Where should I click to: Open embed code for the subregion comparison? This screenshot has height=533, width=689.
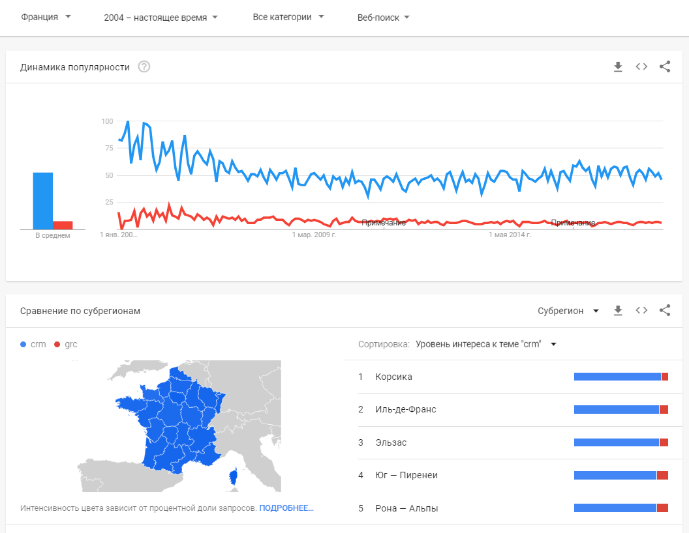[x=641, y=311]
